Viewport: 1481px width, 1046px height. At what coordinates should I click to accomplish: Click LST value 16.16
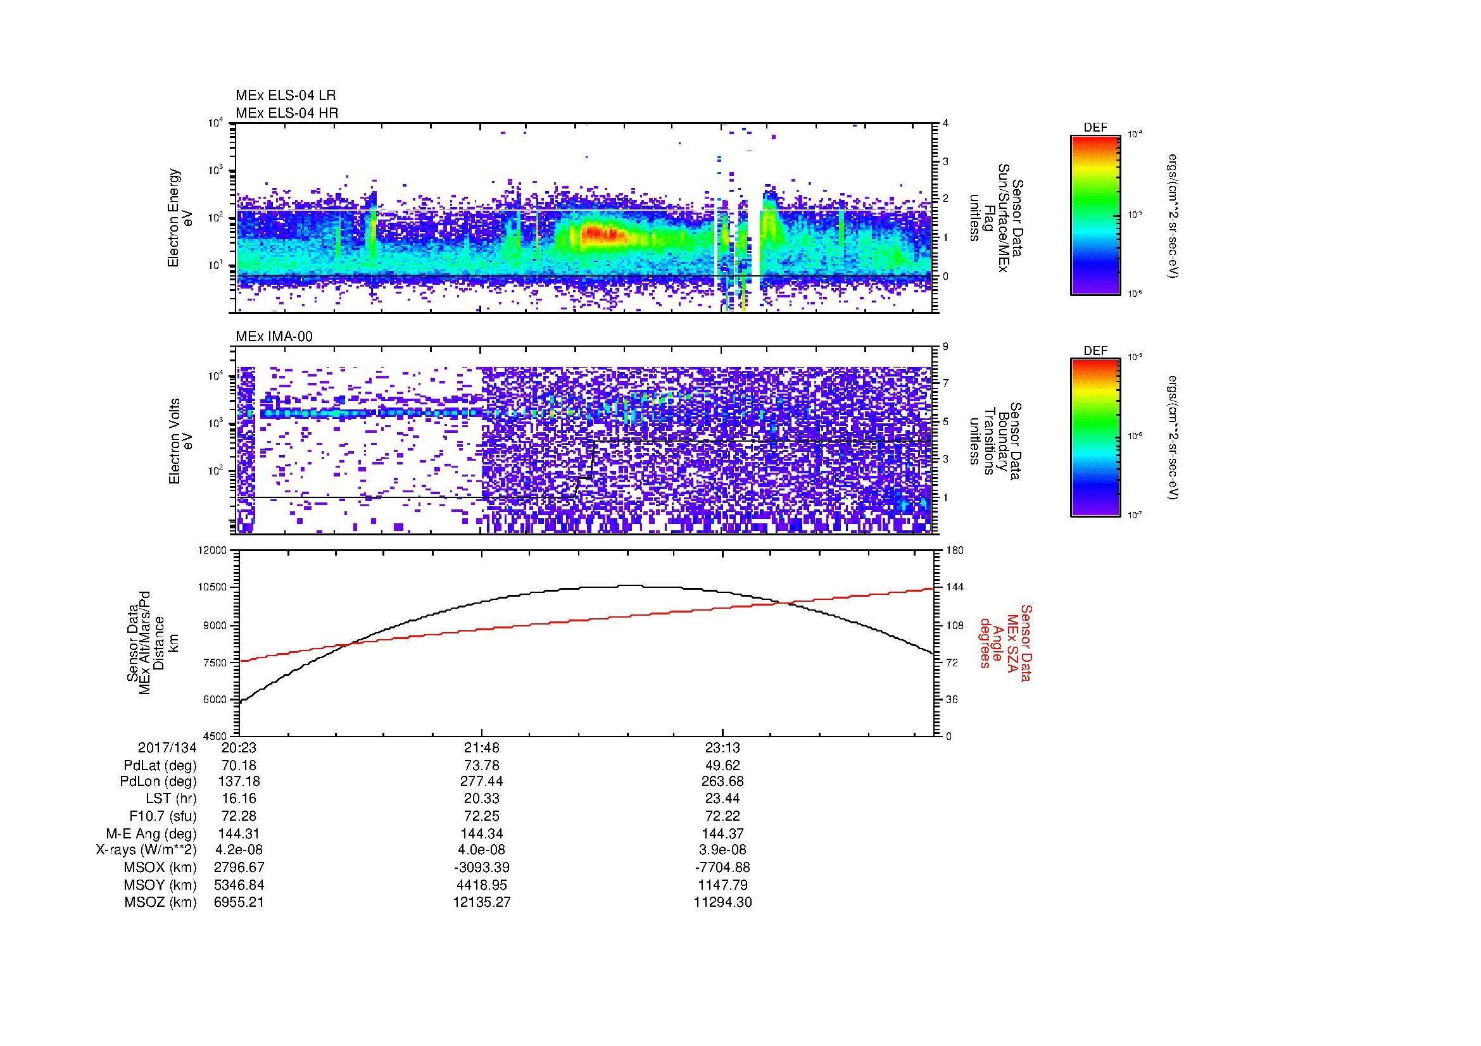(x=239, y=799)
